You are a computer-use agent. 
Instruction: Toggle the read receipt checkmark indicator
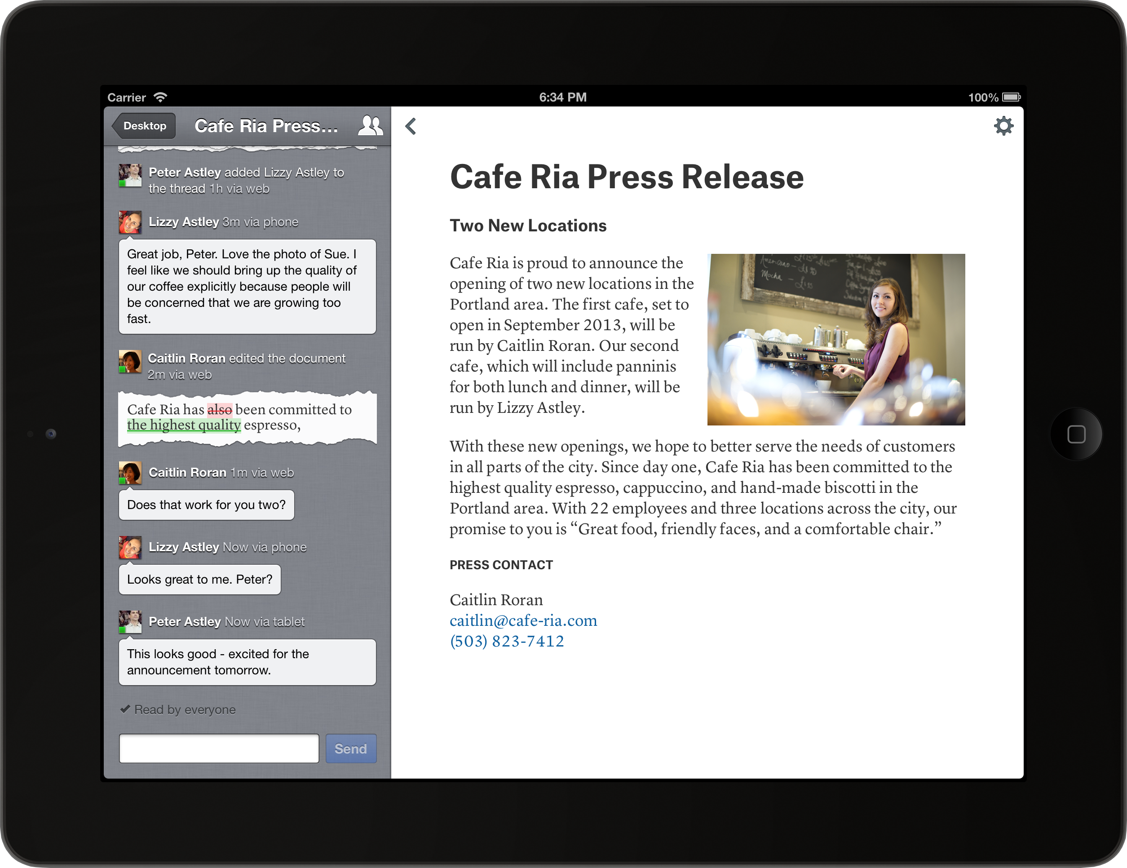125,709
